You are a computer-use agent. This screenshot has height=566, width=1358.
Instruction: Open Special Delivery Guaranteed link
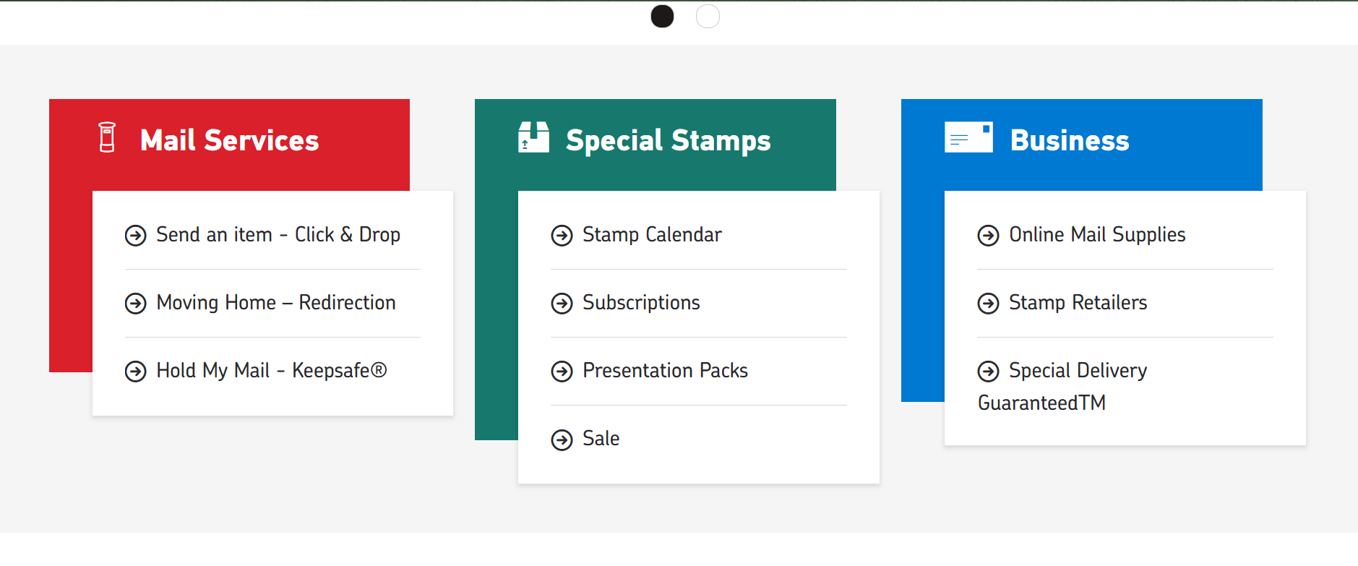tap(1077, 371)
